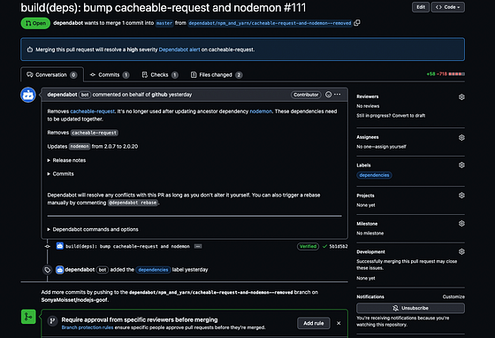Click the green merge icon box
The width and height of the screenshot is (495, 338).
tap(28, 317)
